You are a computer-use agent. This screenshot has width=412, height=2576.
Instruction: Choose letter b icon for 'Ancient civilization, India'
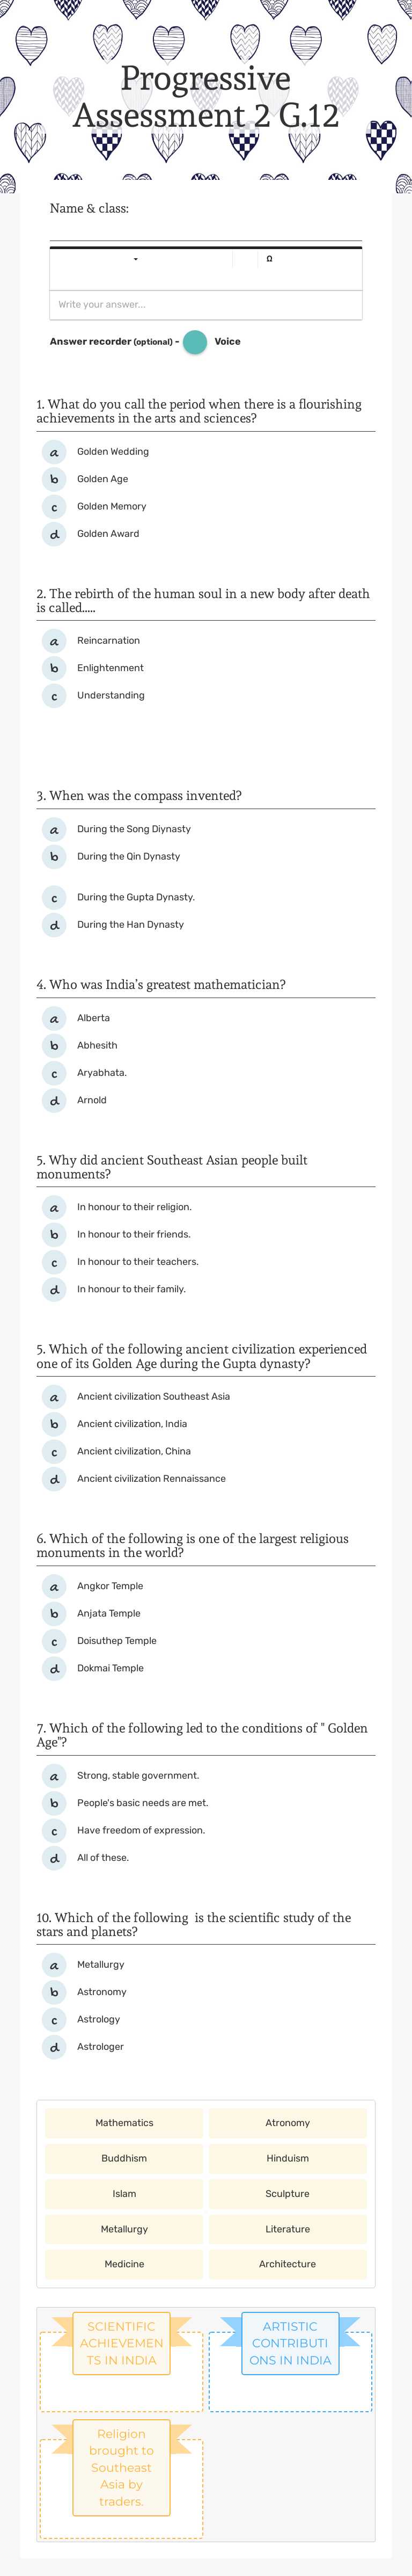coord(54,1424)
